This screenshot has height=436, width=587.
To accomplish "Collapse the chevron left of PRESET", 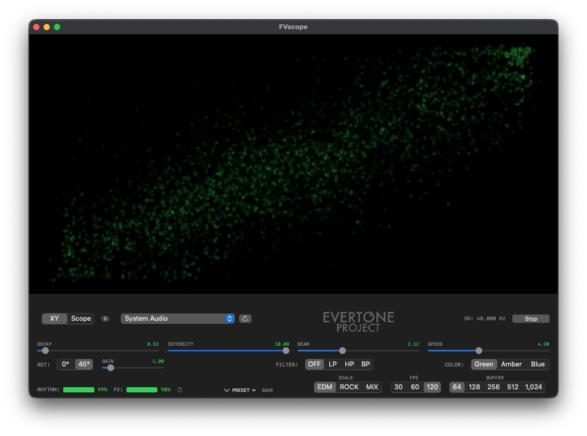I will [x=227, y=390].
